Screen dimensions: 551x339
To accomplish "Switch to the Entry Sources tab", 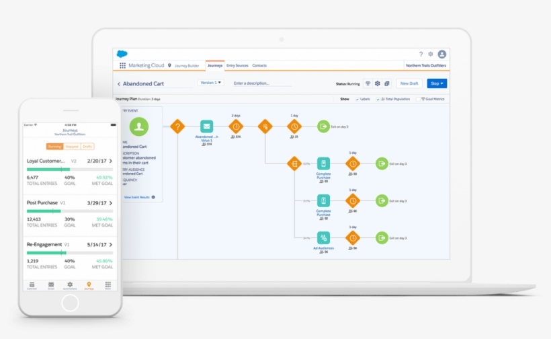I will point(237,65).
